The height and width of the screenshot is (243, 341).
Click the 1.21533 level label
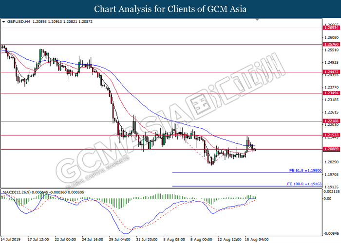331,135
